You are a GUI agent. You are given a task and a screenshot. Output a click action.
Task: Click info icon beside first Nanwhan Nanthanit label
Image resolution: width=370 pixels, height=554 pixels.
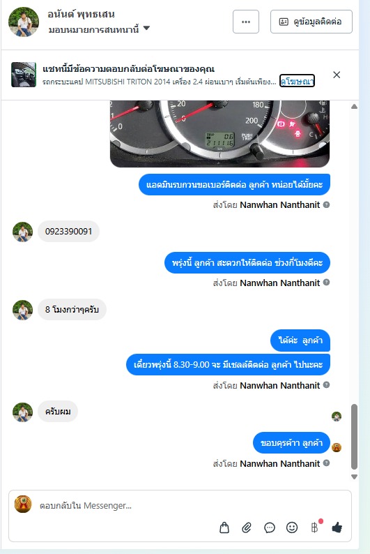tap(327, 204)
